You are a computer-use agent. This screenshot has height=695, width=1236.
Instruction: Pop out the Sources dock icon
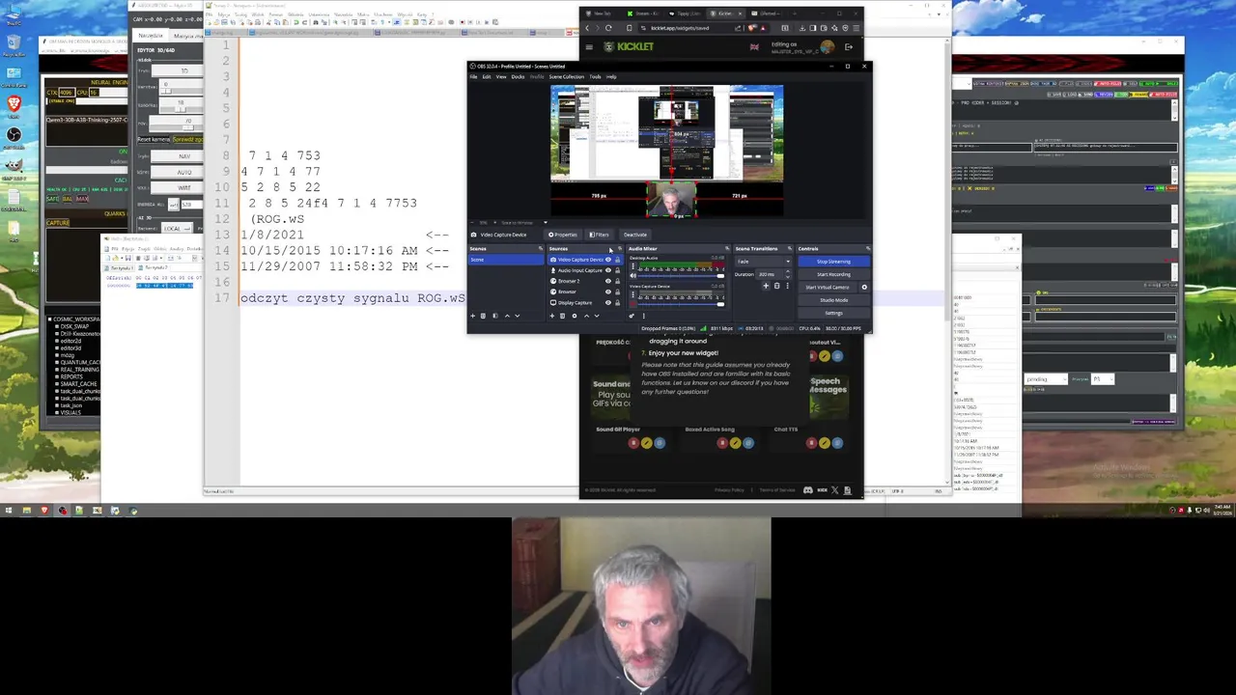point(620,248)
